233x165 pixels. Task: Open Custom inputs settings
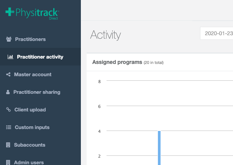tap(32, 127)
